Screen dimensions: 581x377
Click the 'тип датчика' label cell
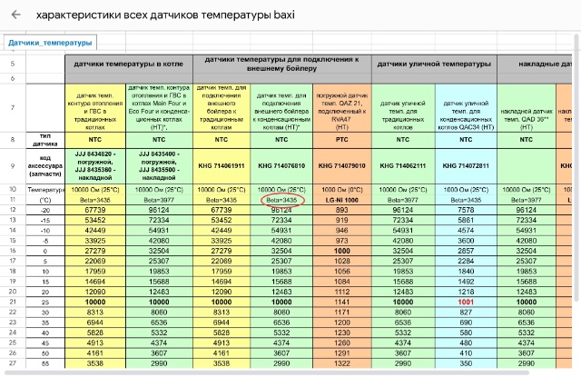(44, 141)
